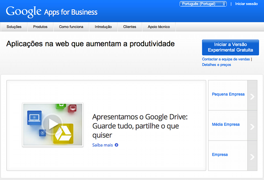264x180 pixels.
Task: Select the Média Empresa link
Action: [x=225, y=124]
